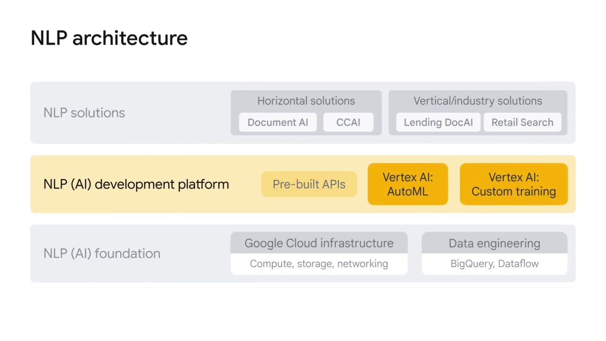
Task: Click the NLP architecture slide title
Action: click(x=109, y=38)
